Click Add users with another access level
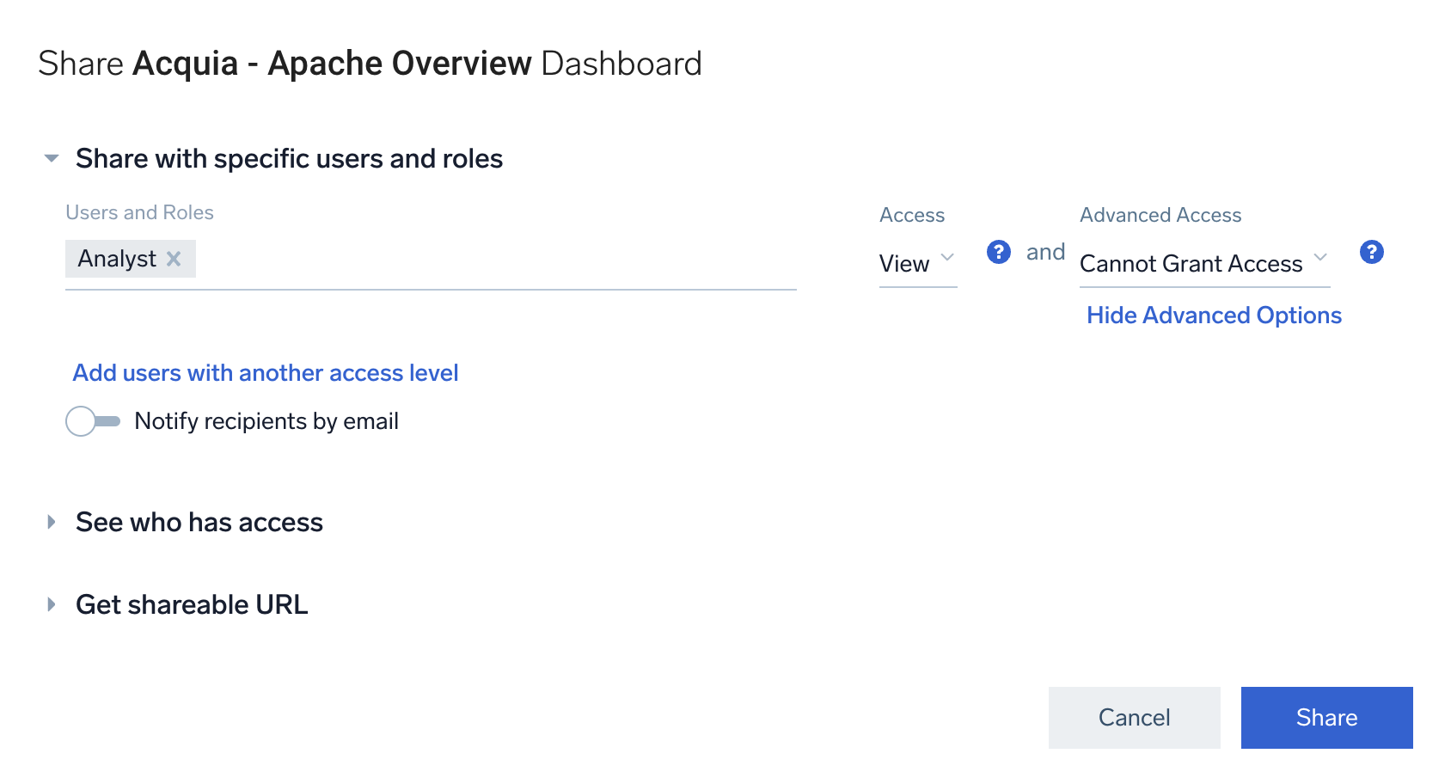 pos(265,373)
